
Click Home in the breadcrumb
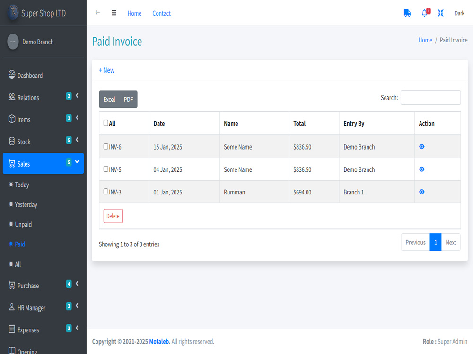(x=425, y=40)
